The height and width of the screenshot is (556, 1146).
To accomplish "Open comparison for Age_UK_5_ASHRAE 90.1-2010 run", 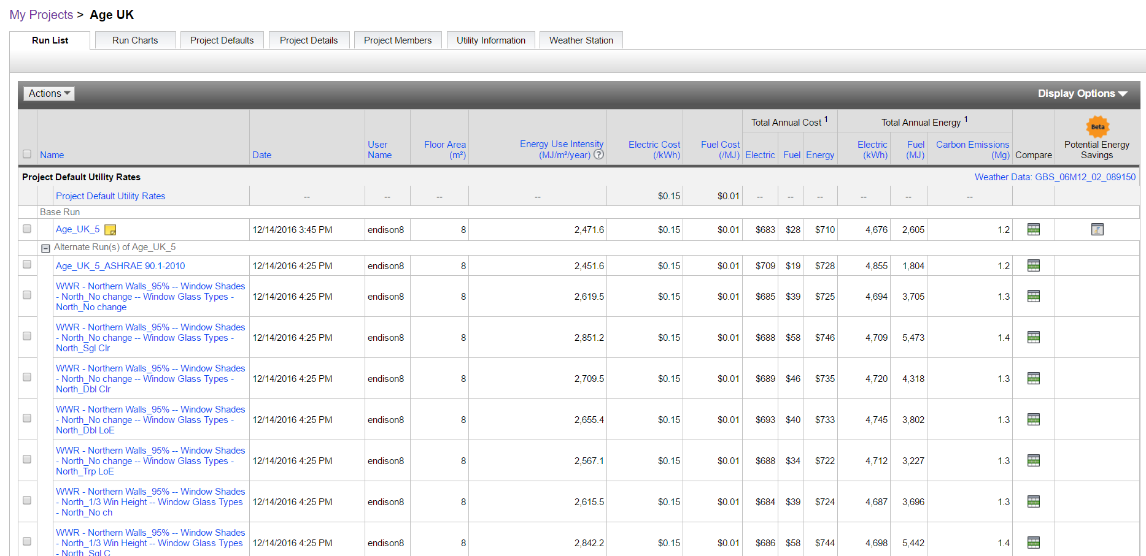I will click(x=1034, y=265).
